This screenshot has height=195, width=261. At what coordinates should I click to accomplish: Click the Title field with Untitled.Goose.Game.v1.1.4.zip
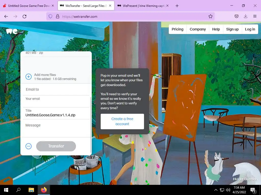pos(56,113)
